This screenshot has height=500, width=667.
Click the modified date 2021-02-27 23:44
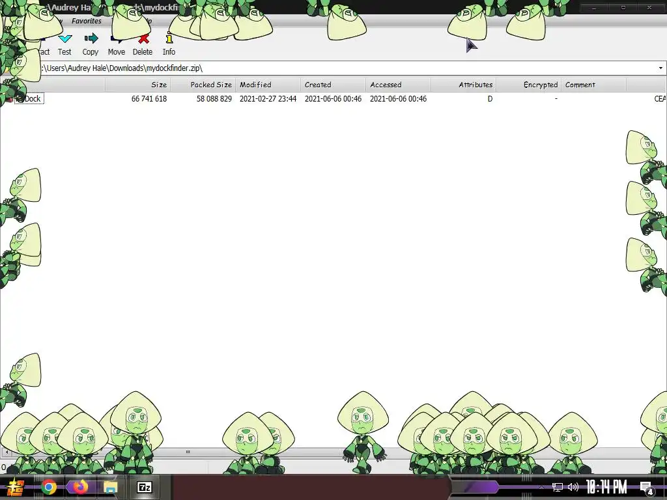tap(268, 99)
